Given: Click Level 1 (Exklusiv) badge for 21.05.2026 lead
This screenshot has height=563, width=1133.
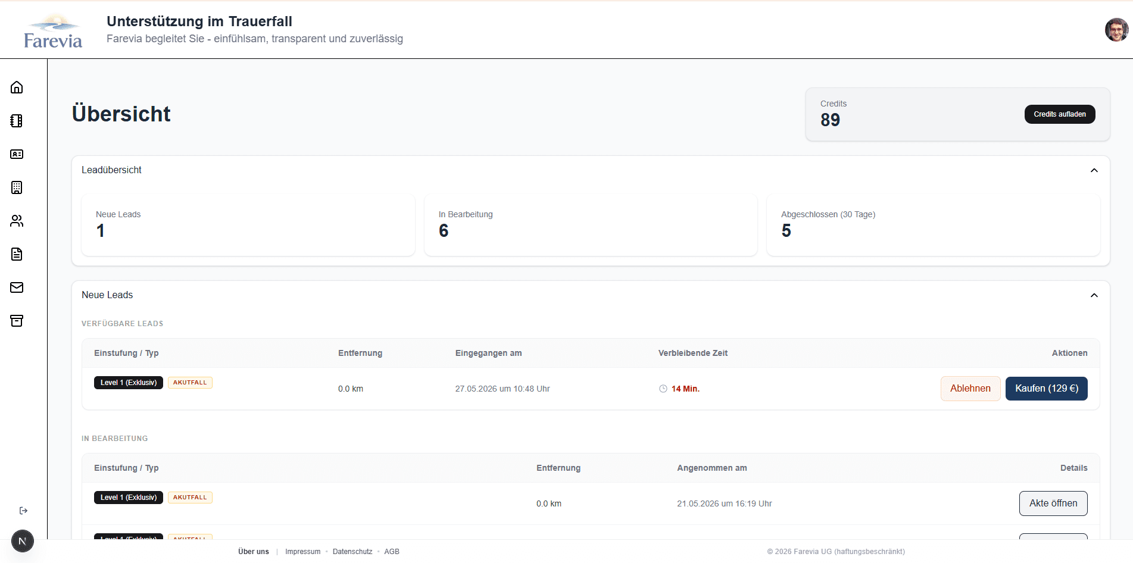Looking at the screenshot, I should coord(128,498).
